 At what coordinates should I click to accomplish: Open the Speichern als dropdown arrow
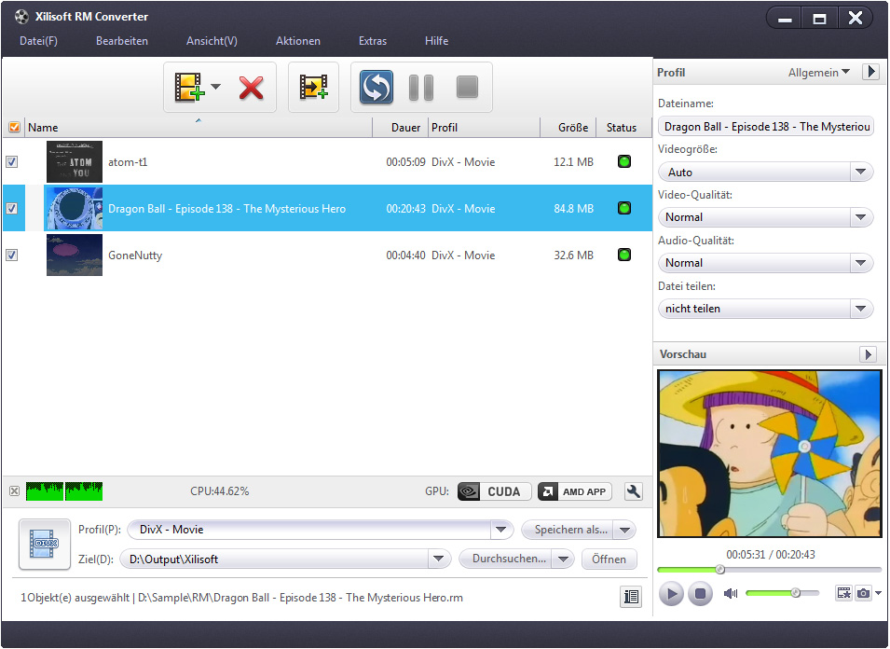tap(625, 530)
